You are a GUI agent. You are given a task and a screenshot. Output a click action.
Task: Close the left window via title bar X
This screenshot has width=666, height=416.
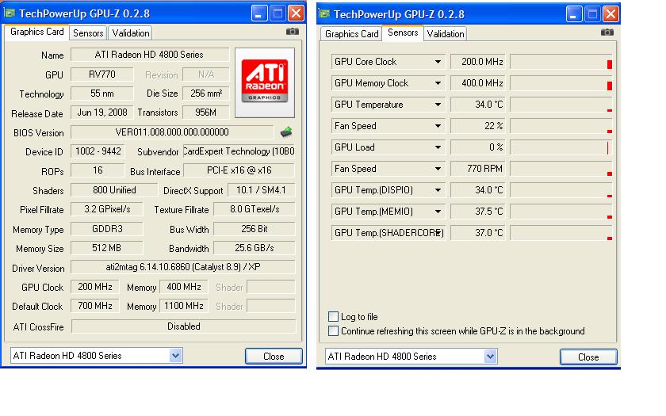pos(296,13)
